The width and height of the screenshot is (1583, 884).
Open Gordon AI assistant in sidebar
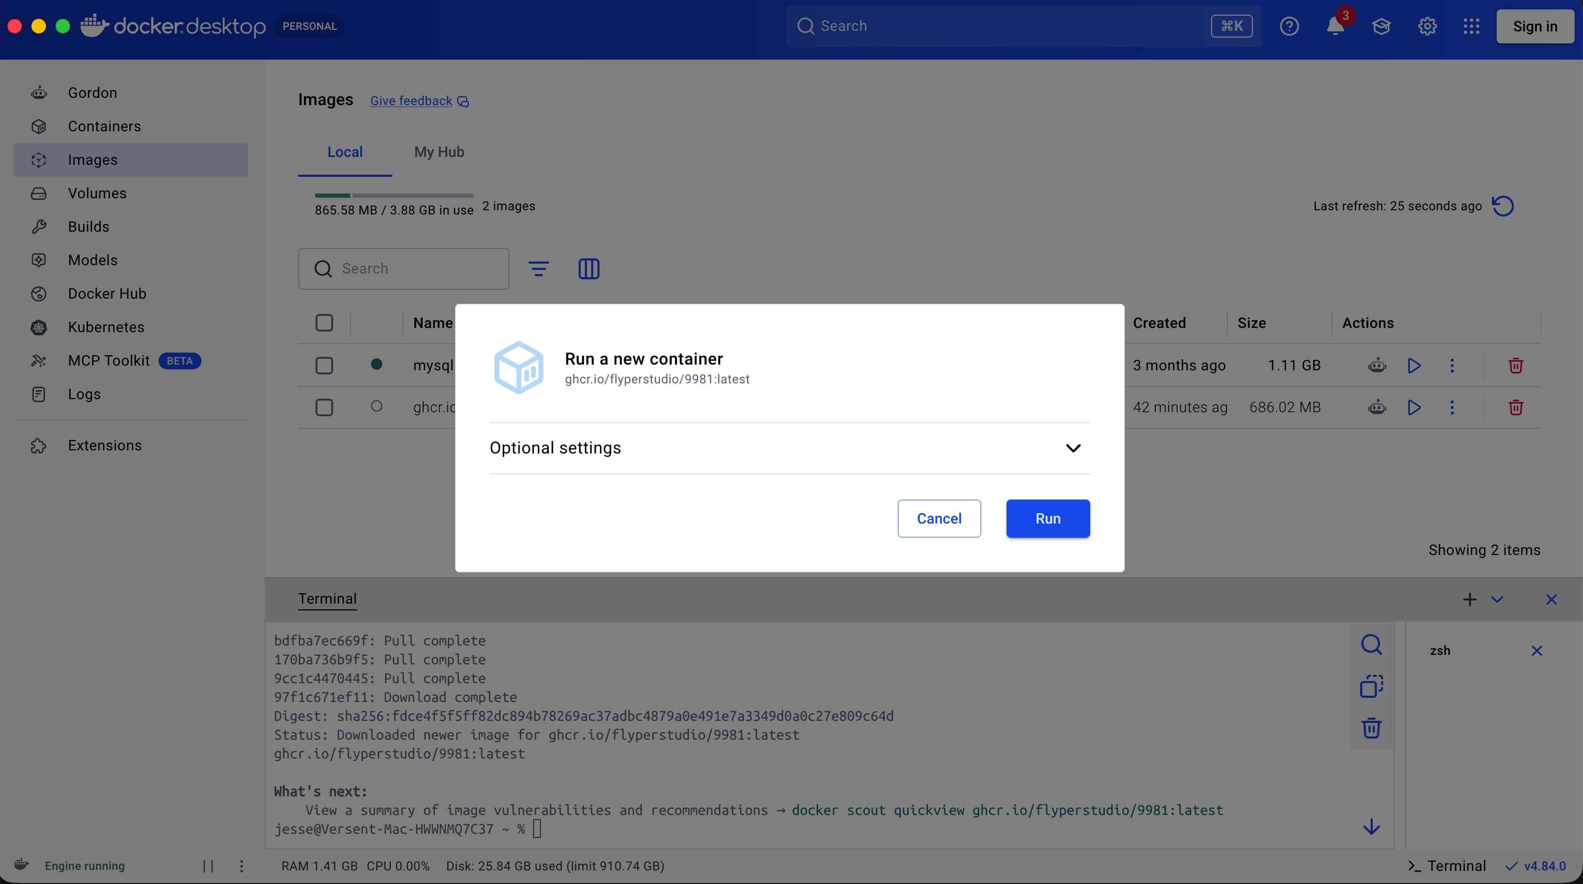coord(130,93)
